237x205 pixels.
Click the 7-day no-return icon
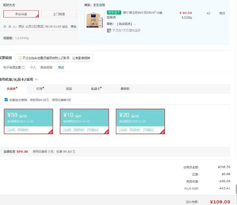pos(109,31)
